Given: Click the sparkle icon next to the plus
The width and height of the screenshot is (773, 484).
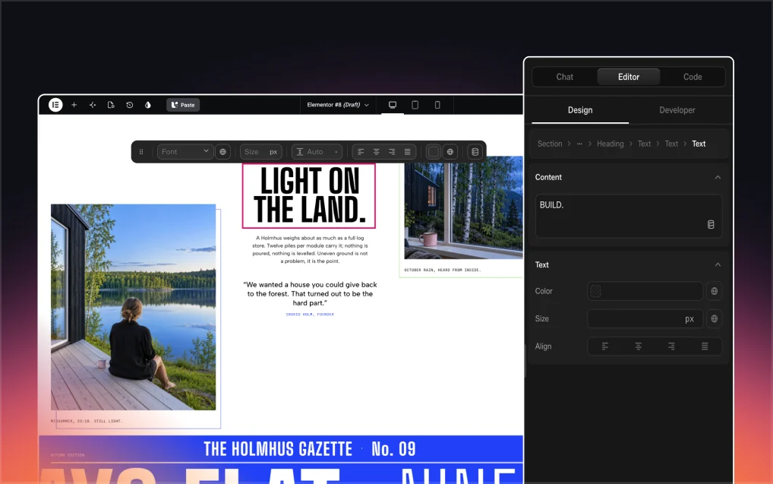Looking at the screenshot, I should 92,105.
